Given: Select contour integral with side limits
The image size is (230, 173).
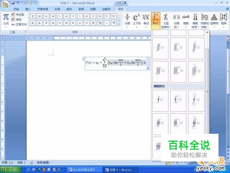Looking at the screenshot, I should click(178, 101).
